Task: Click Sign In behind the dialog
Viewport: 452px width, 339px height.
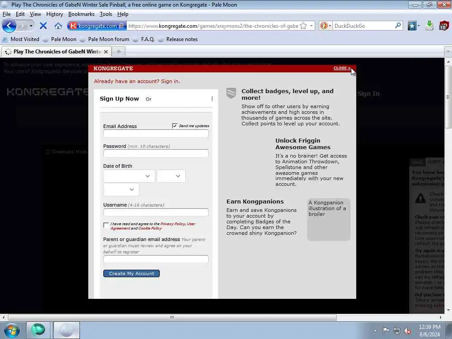Action: coord(369,94)
